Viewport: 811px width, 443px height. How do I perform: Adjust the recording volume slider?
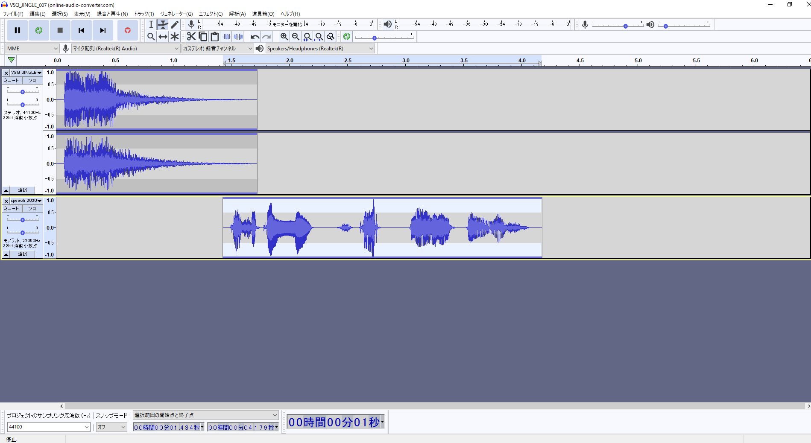click(618, 26)
